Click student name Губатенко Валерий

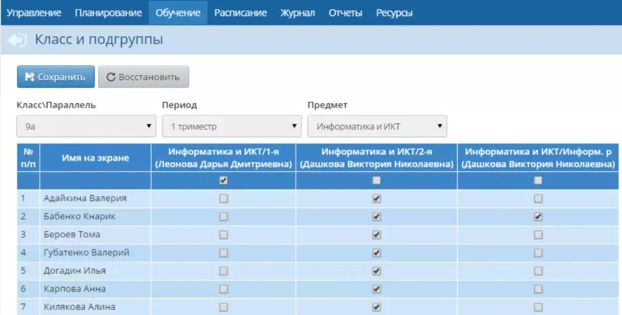86,253
